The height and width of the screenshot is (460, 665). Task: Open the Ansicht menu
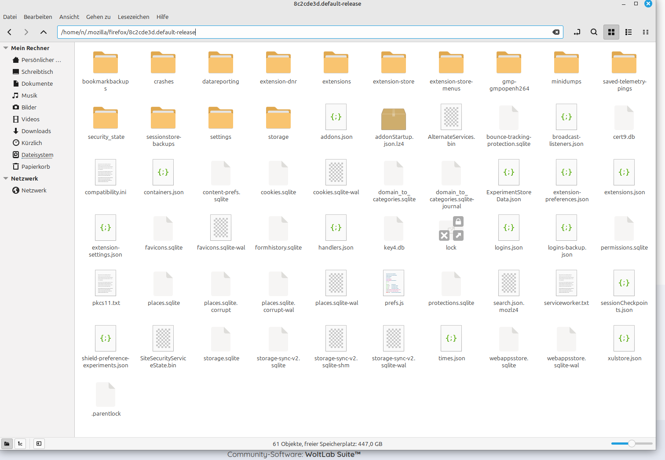click(69, 17)
